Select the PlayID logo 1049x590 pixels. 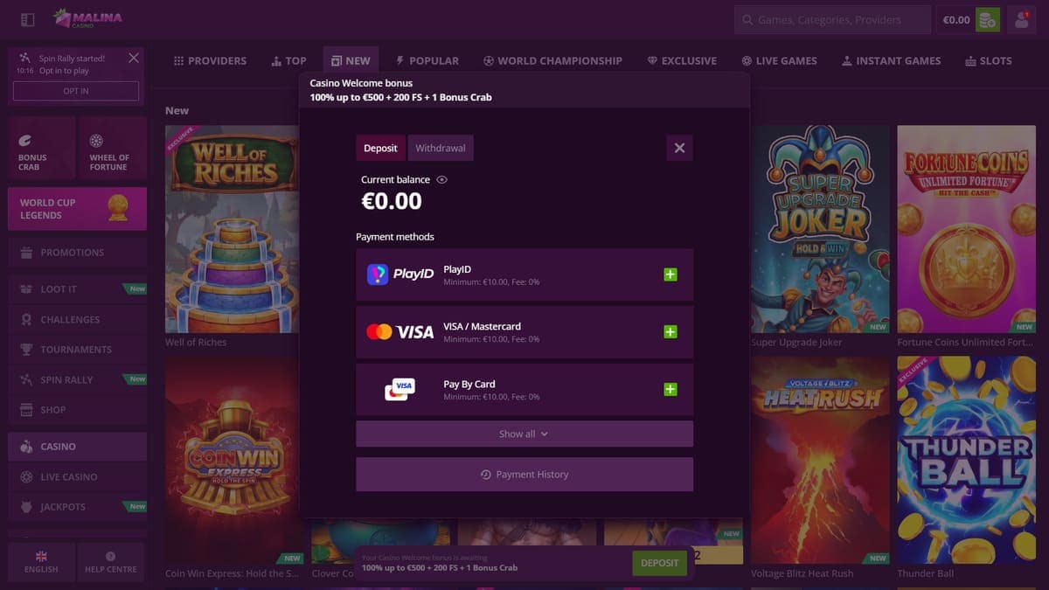[x=399, y=274]
